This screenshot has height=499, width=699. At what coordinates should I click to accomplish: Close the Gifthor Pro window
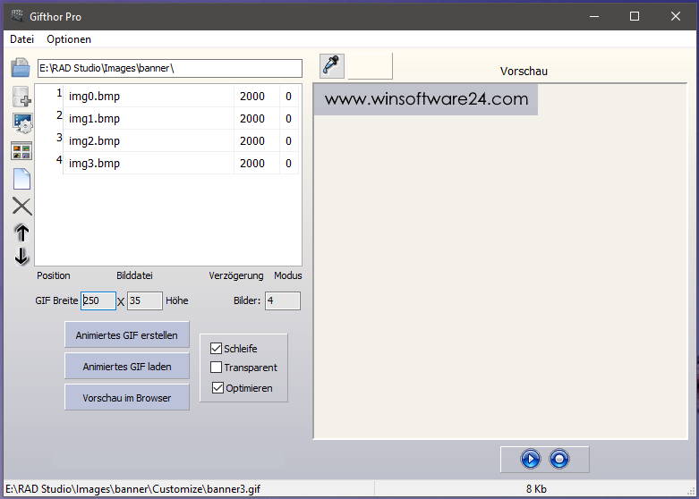(676, 16)
